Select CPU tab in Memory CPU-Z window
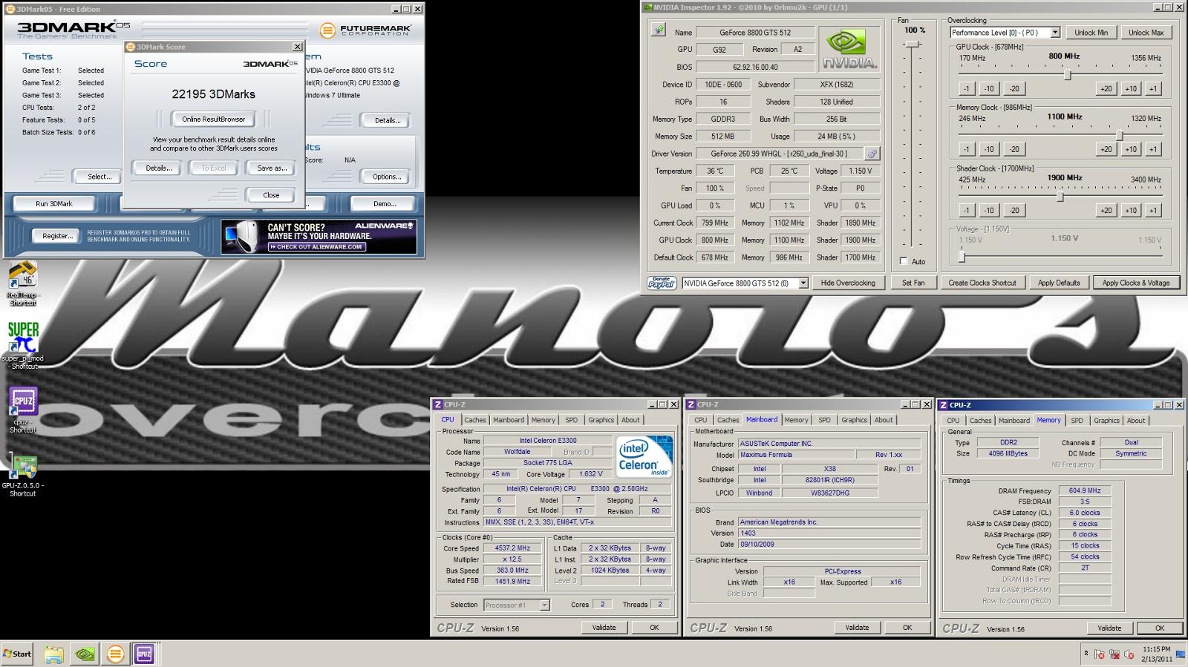 (x=953, y=421)
